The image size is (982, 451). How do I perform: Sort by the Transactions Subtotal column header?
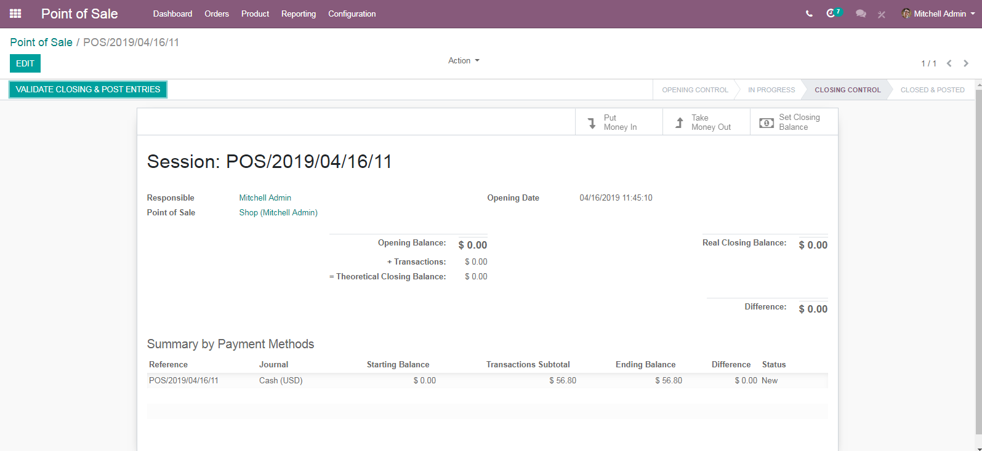click(x=528, y=364)
